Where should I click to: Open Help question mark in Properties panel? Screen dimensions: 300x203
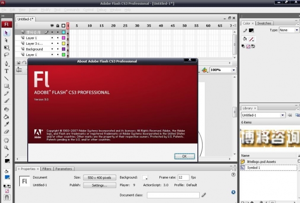point(233,175)
